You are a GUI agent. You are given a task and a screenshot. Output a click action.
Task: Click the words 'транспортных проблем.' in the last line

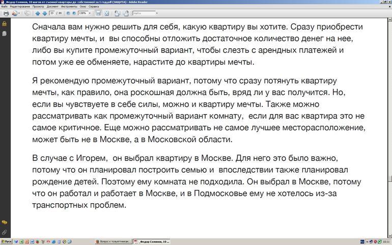(x=79, y=205)
